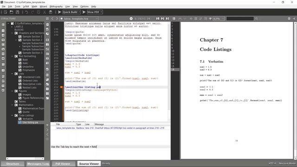Image resolution: width=297 pixels, height=167 pixels.
Task: Toggle the Structure panel button
Action: coord(13,164)
